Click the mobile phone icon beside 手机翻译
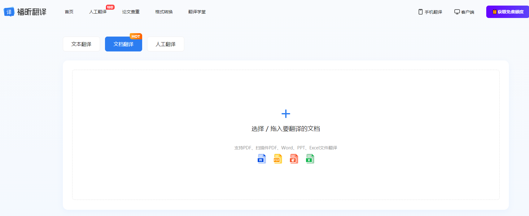Image resolution: width=529 pixels, height=216 pixels. tap(421, 12)
